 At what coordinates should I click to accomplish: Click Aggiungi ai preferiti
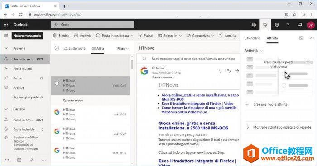[28, 97]
